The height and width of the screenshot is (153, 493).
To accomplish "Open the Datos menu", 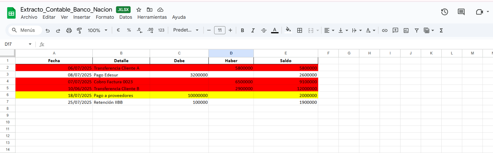I will tap(126, 17).
